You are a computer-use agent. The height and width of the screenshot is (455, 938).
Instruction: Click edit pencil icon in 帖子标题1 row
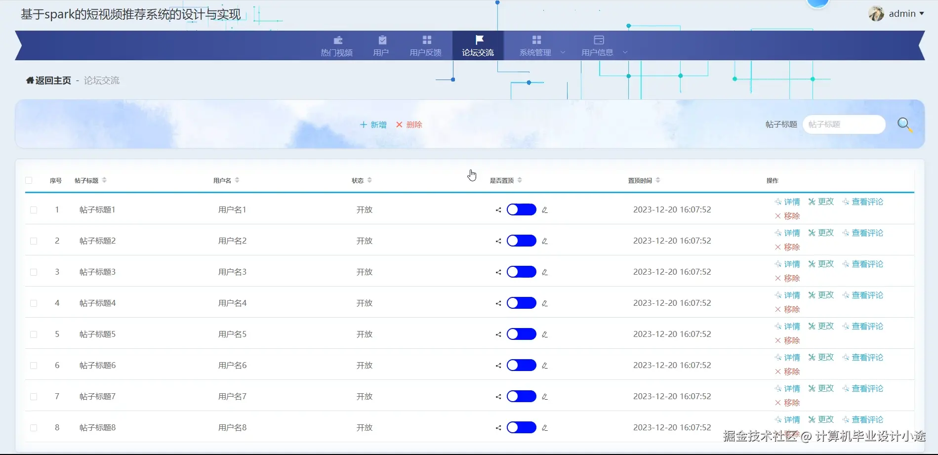pos(545,210)
